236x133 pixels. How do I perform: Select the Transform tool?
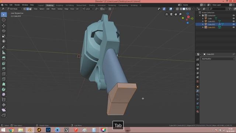point(4,41)
